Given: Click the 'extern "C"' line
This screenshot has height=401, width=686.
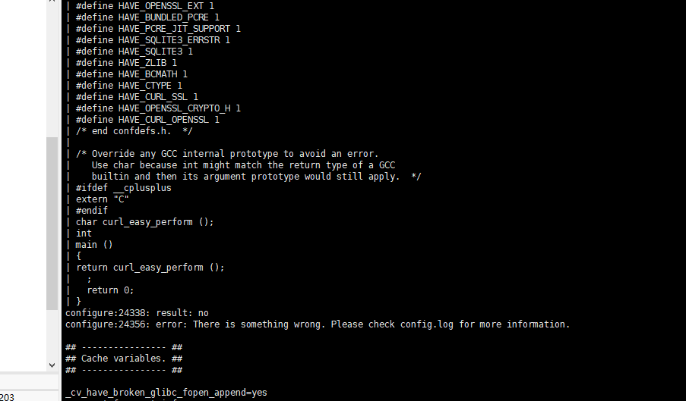Looking at the screenshot, I should click(x=103, y=199).
